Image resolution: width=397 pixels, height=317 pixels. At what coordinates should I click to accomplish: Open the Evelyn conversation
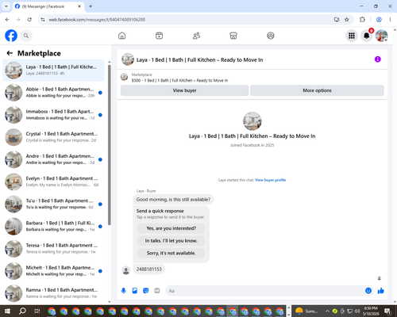click(x=53, y=181)
